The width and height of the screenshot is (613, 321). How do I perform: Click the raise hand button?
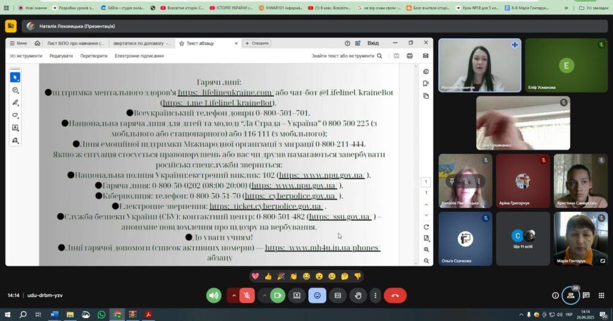358,295
